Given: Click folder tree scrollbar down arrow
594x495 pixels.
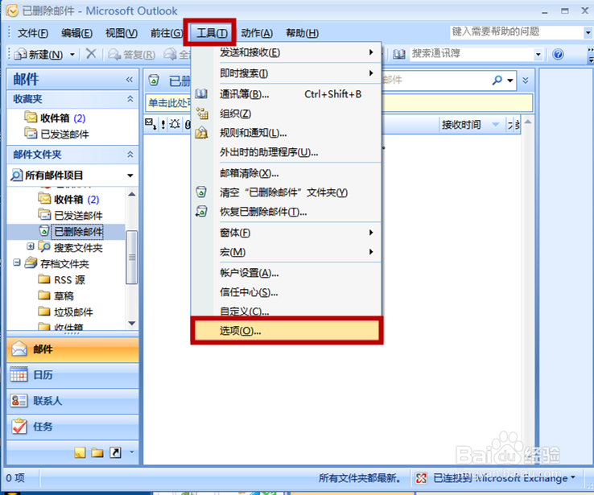Looking at the screenshot, I should (132, 324).
